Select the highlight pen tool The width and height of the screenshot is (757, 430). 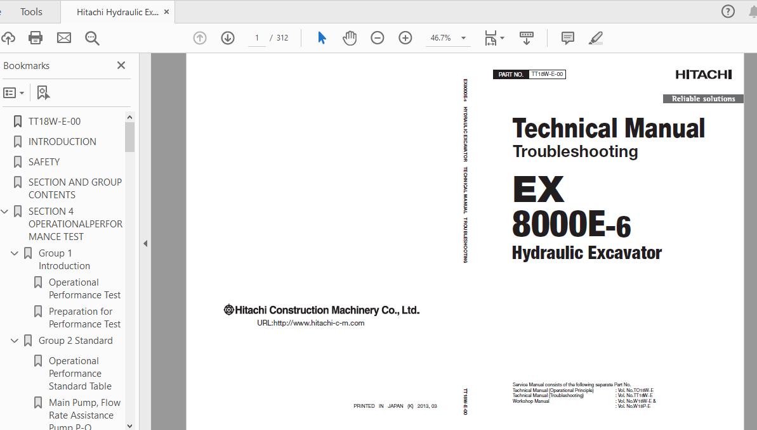(595, 38)
